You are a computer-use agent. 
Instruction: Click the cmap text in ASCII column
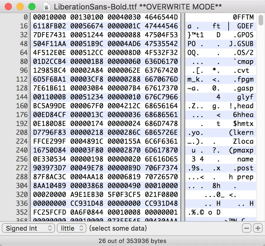tap(245, 61)
